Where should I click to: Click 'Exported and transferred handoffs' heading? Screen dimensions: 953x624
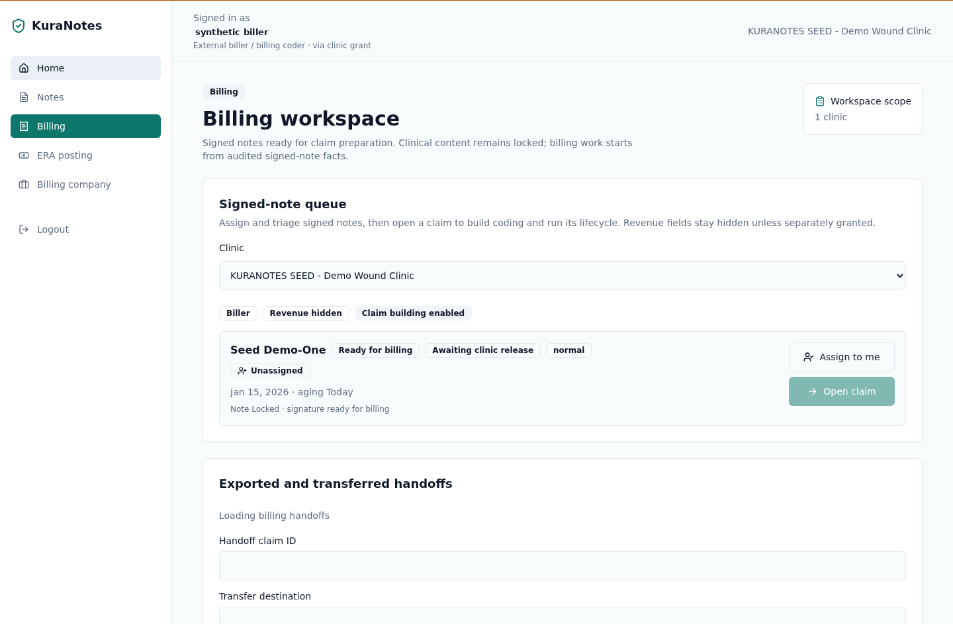point(336,484)
